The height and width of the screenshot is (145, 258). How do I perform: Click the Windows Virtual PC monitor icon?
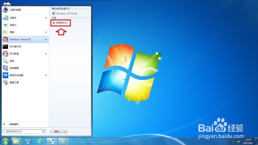5,39
